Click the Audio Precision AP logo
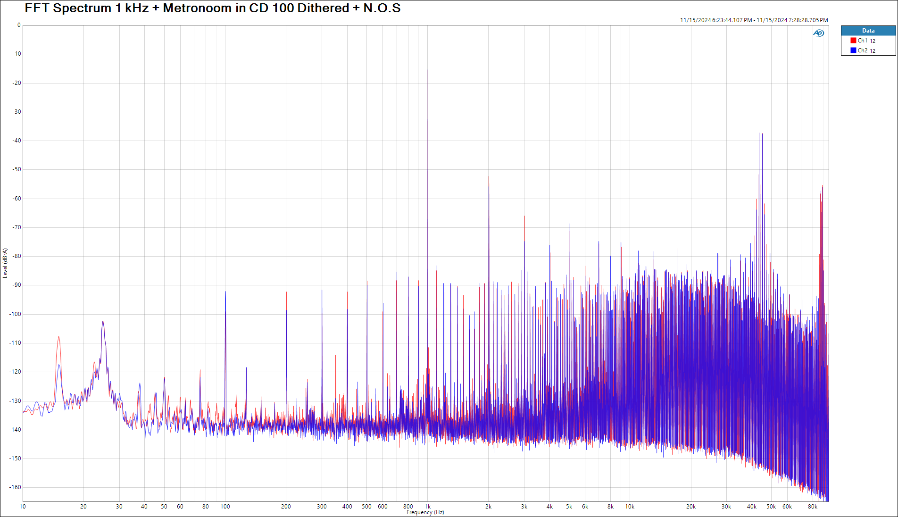898x517 pixels. click(818, 33)
